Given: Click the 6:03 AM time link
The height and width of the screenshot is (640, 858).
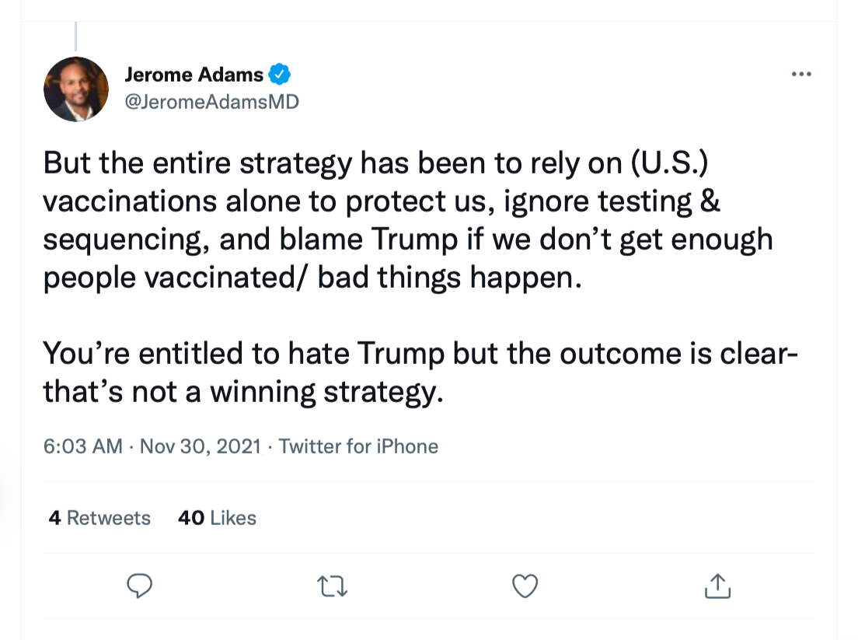Looking at the screenshot, I should (82, 446).
